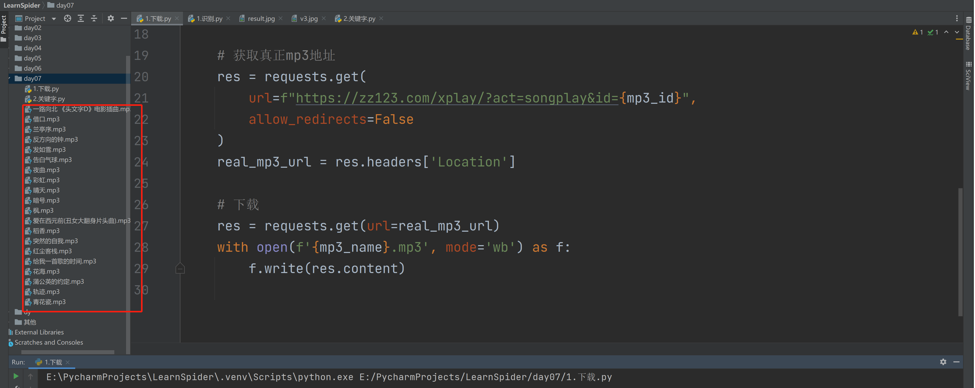Viewport: 975px width, 388px height.
Task: Hide the Project tool window with minus icon
Action: [124, 18]
